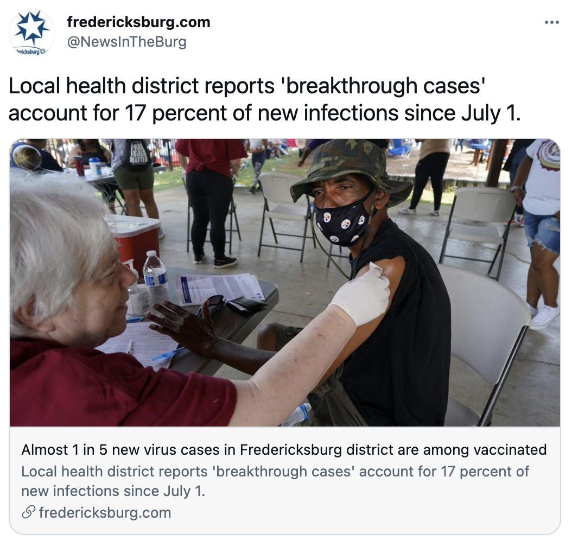Image resolution: width=572 pixels, height=547 pixels.
Task: Open the fredericksburg.com domain link in card
Action: tap(105, 513)
